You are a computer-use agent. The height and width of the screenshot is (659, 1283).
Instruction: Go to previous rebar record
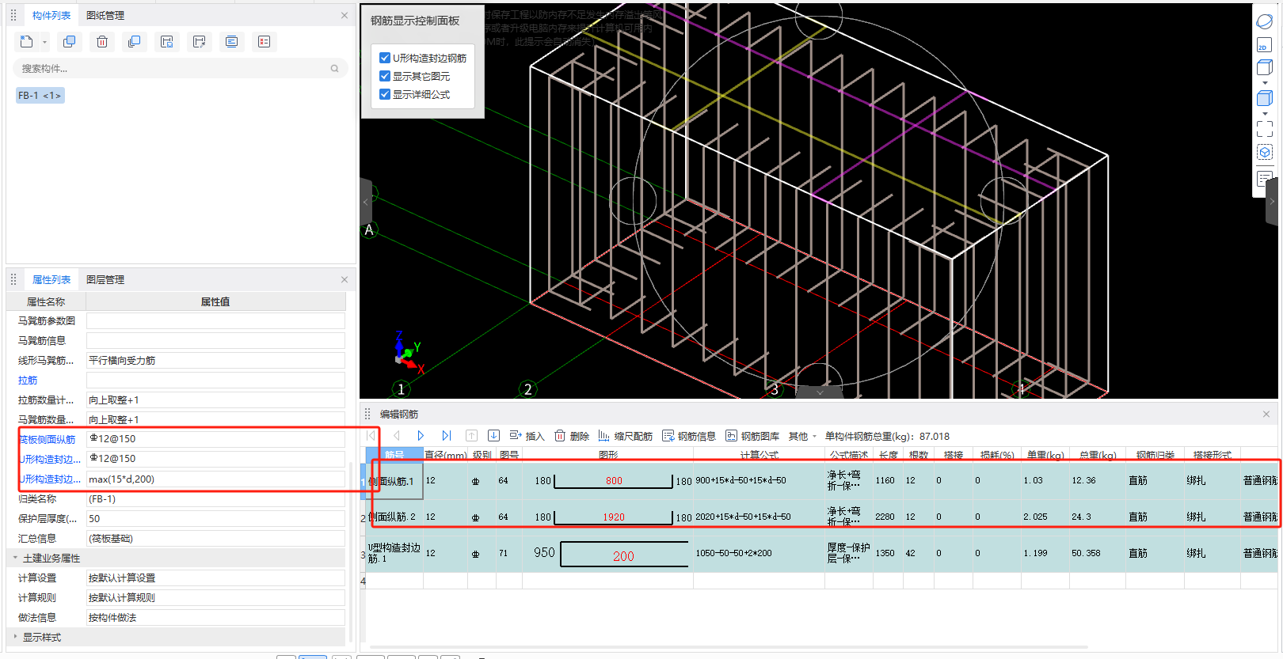point(397,436)
